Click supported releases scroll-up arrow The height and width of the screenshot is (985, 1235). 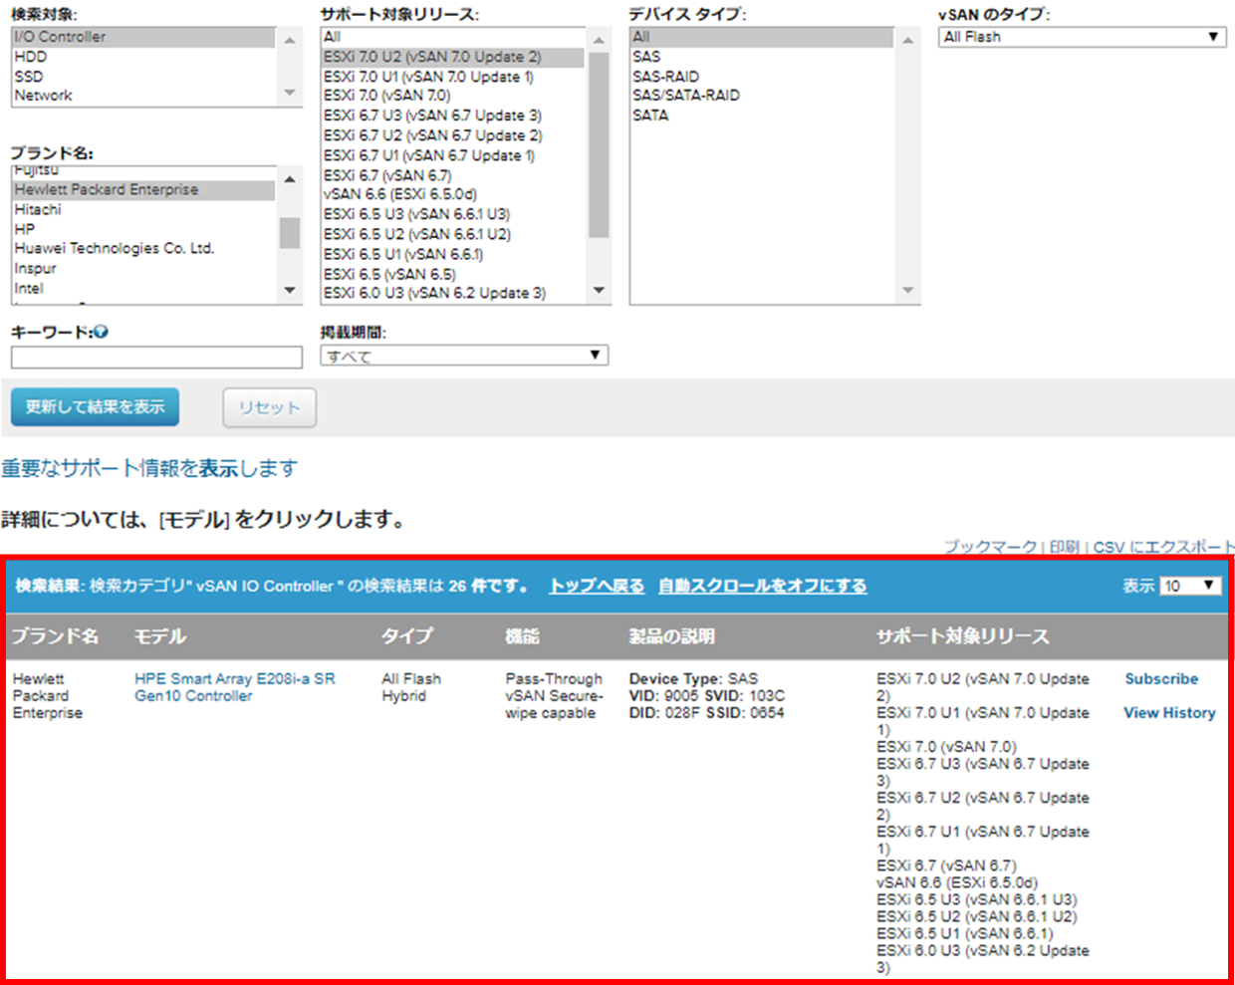(x=599, y=40)
